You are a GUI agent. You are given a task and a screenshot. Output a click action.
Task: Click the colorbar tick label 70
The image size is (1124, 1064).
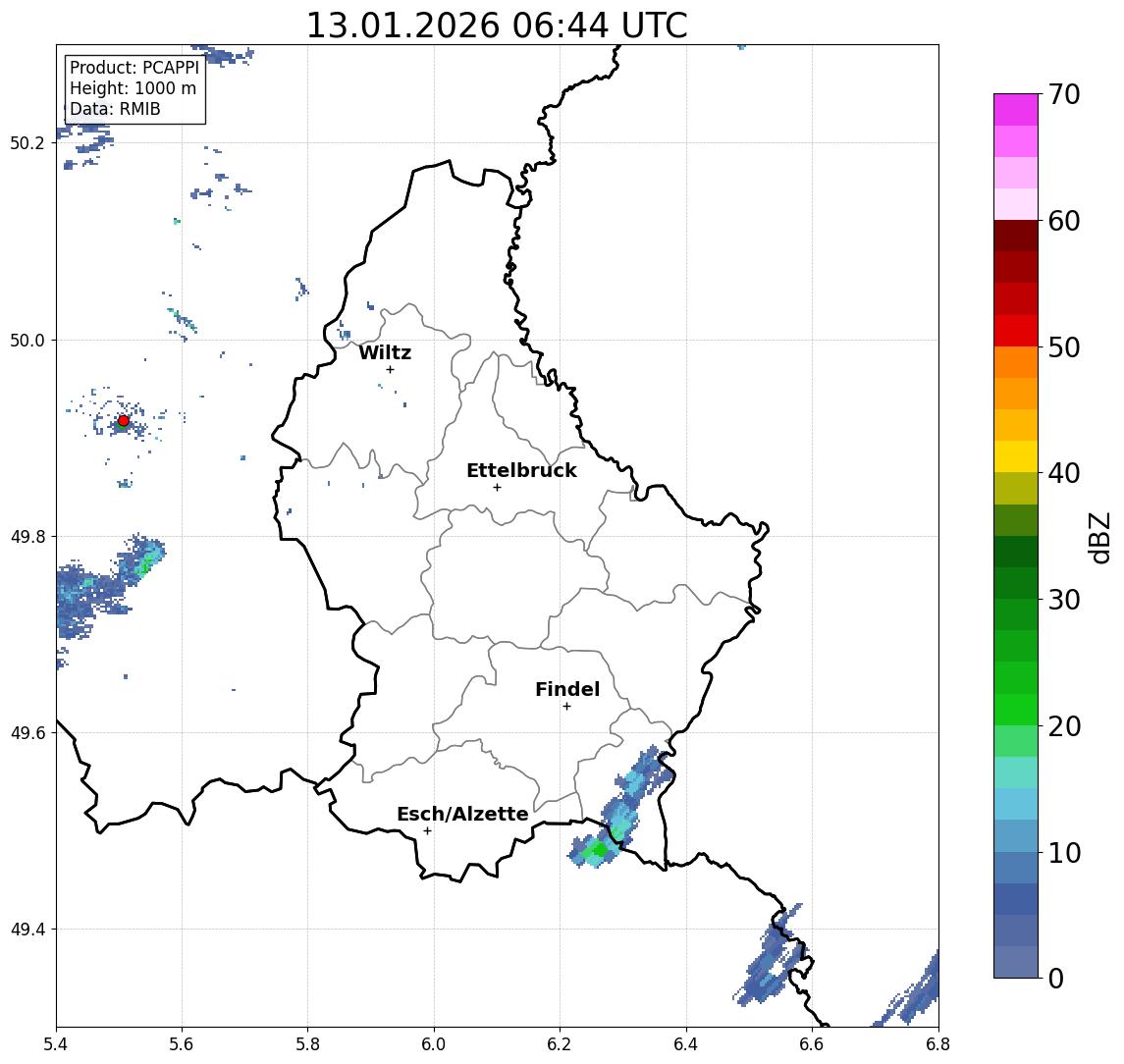pos(1064,94)
